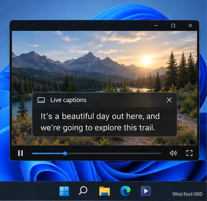Seek to an unplayed part of the track
Viewport: 207px width, 201px height.
pos(114,153)
